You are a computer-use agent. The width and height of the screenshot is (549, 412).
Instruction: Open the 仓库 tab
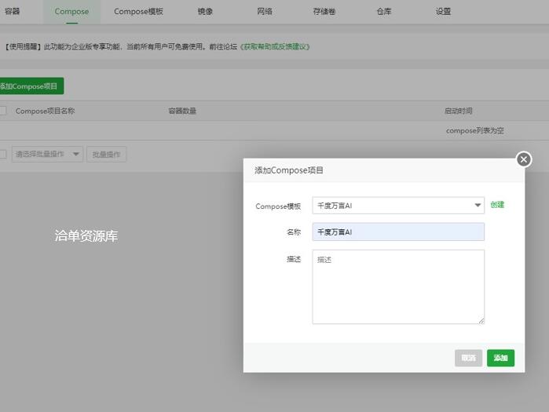(384, 11)
